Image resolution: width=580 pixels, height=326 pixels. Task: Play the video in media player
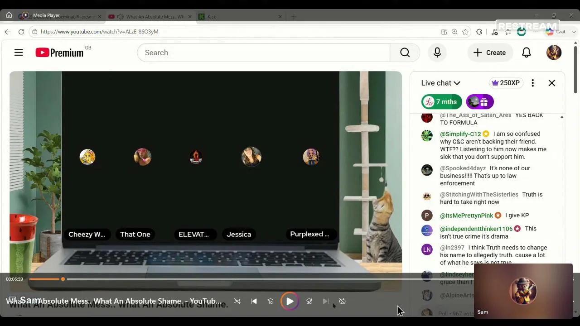click(290, 301)
